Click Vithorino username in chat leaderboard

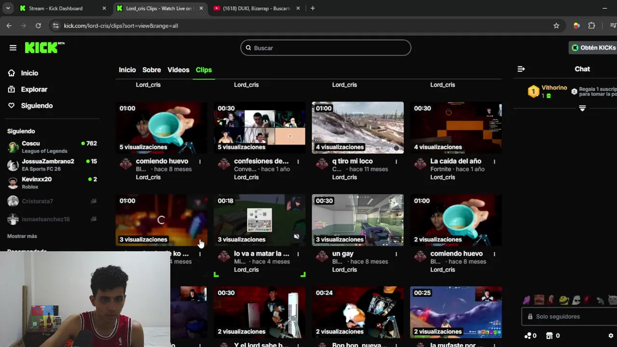coord(554,88)
